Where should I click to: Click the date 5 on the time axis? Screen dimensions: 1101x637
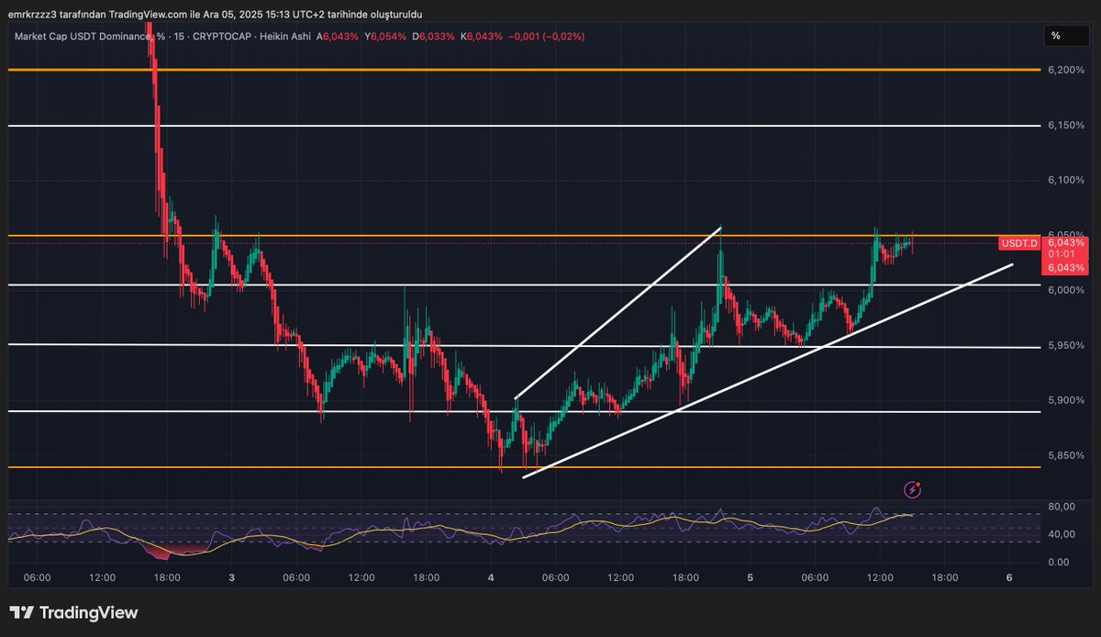750,579
